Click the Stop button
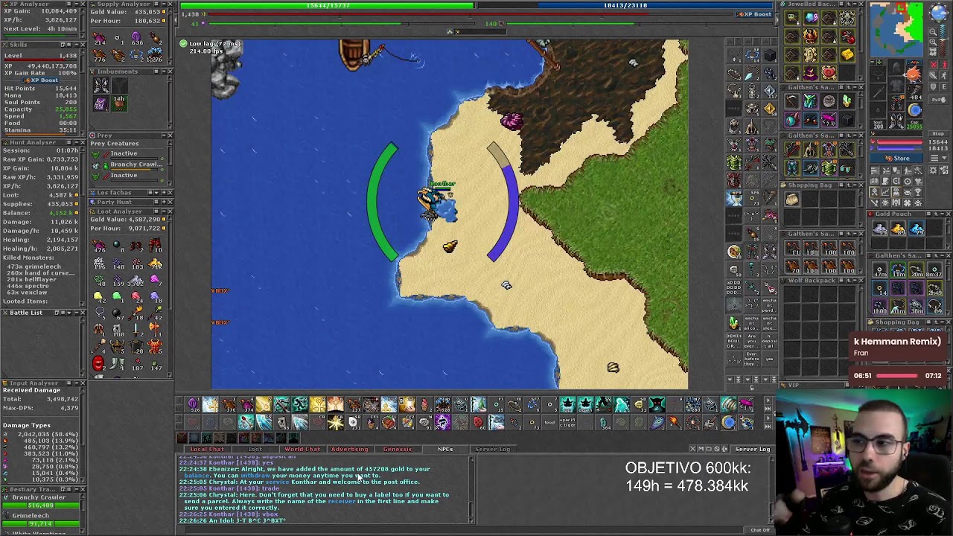Screen dimensions: 953x536 pos(938,133)
